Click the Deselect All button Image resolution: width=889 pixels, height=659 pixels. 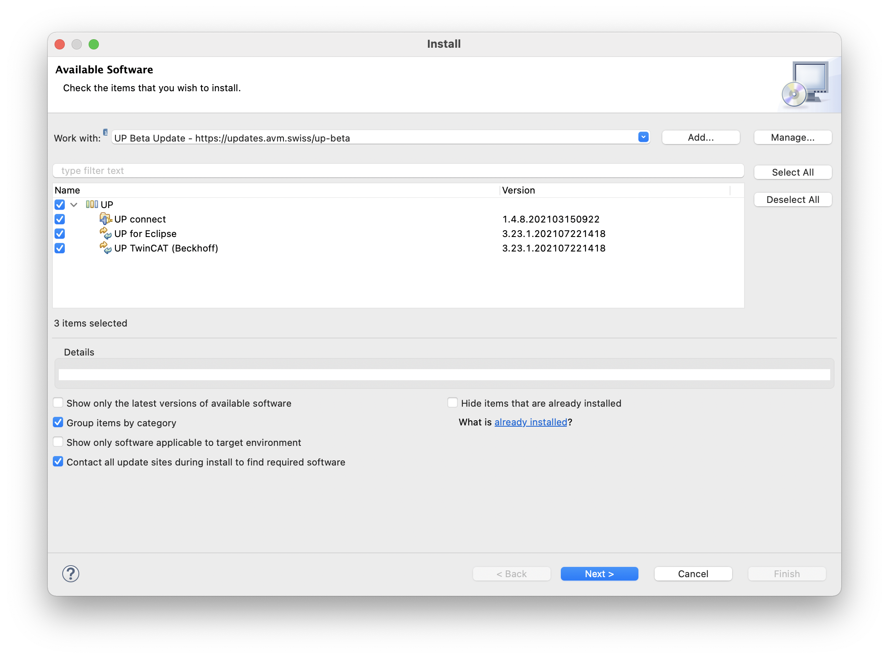click(x=792, y=199)
